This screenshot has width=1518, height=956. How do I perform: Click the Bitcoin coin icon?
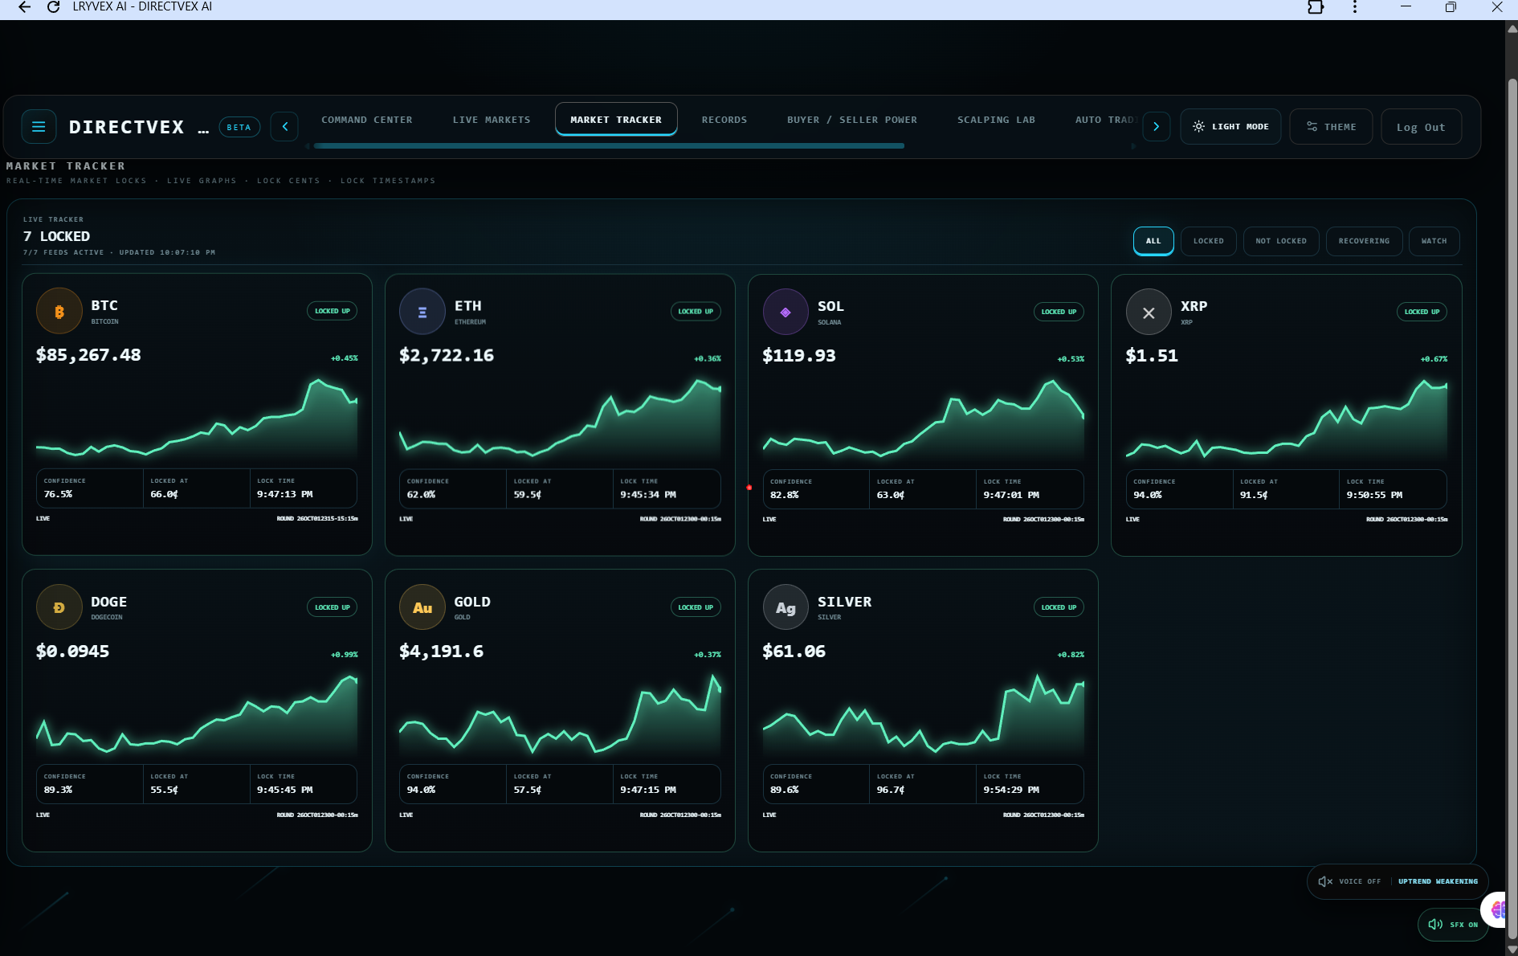pyautogui.click(x=59, y=311)
